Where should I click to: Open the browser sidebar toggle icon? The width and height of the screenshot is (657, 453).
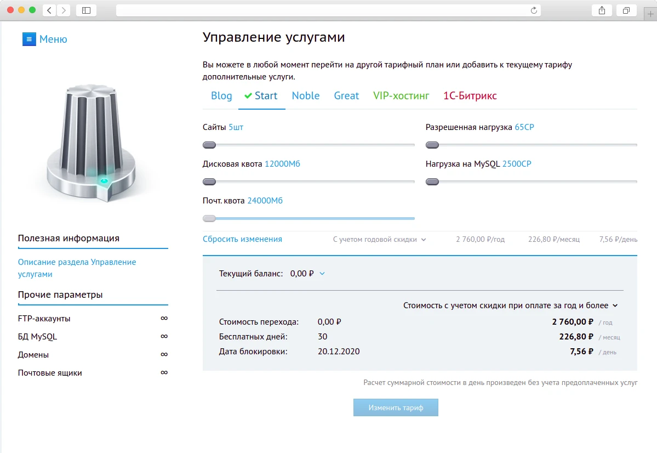[x=85, y=9]
